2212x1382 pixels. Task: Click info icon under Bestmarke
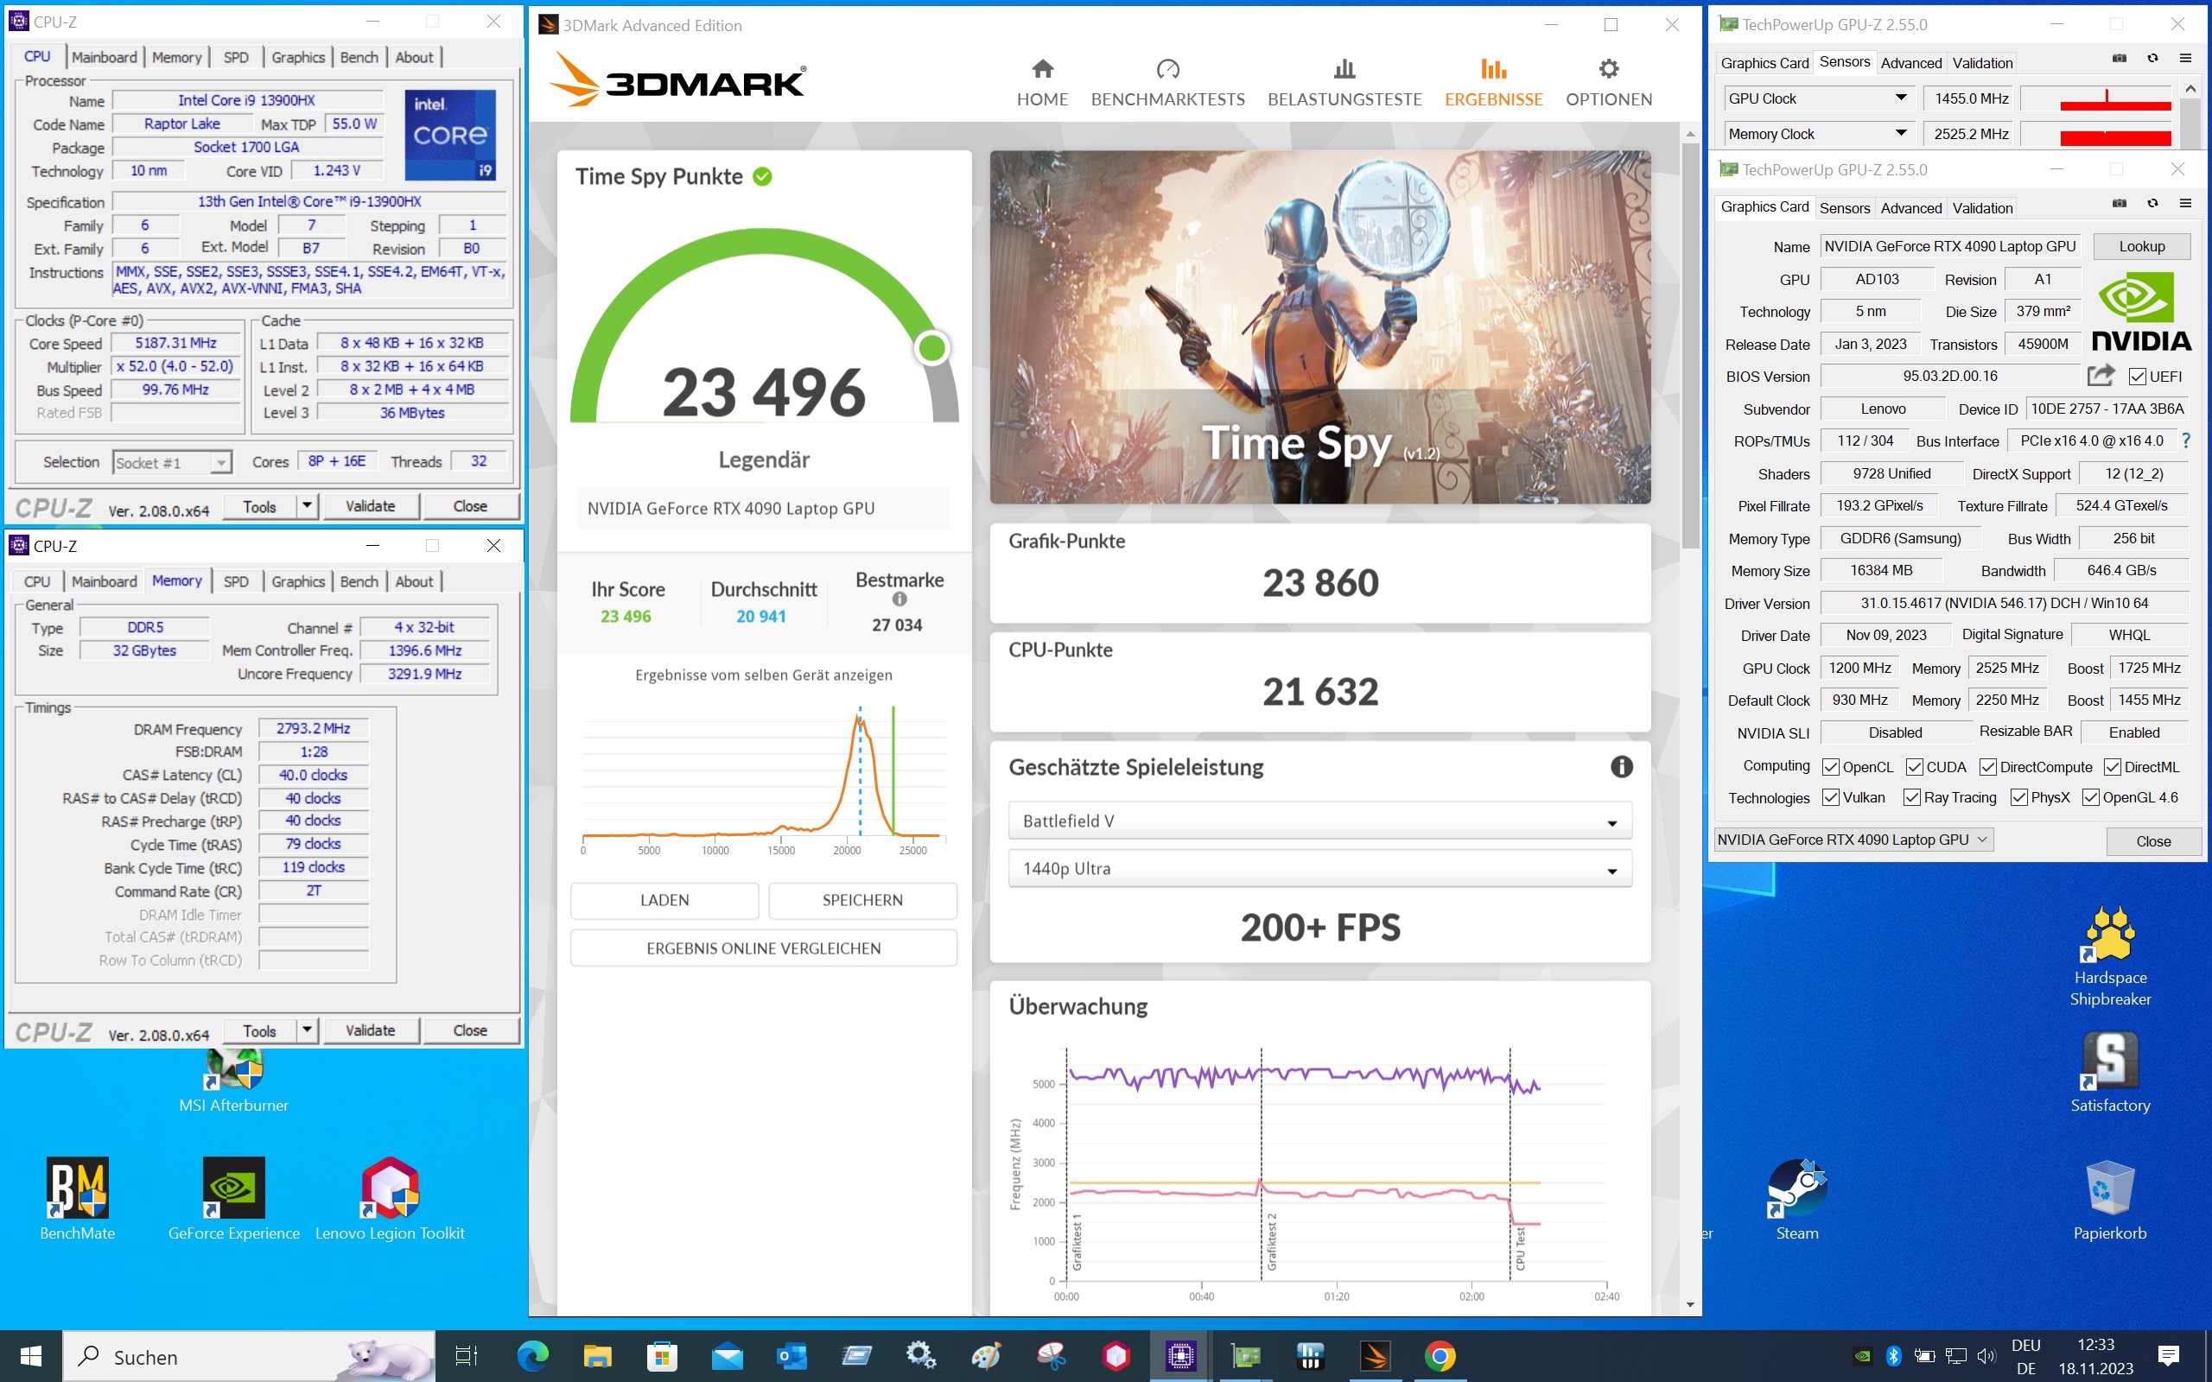(x=899, y=599)
